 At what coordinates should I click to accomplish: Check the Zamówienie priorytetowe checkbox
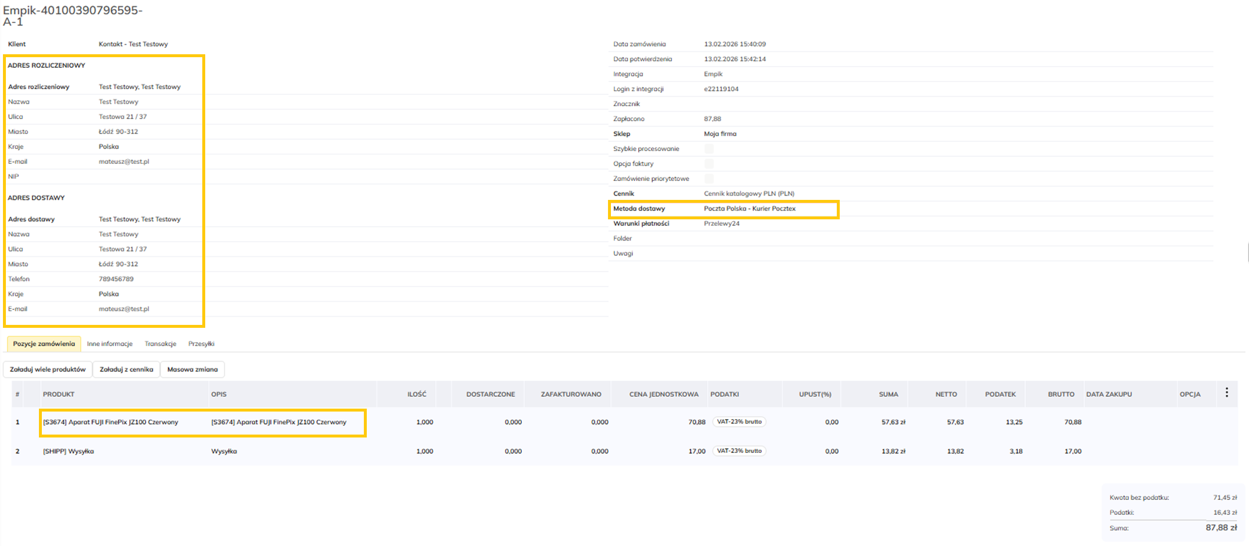709,179
